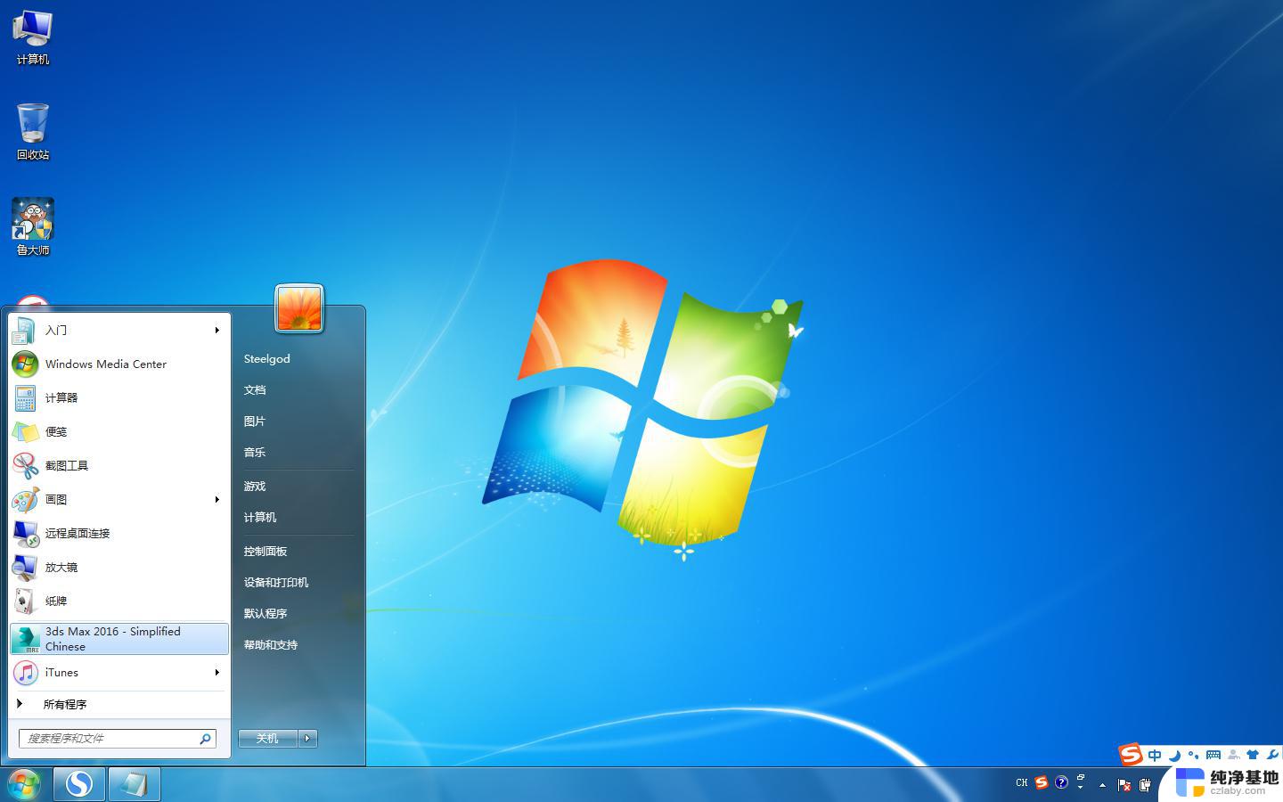This screenshot has width=1283, height=802.
Task: Toggle 中 Chinese/English input mode
Action: [1155, 756]
